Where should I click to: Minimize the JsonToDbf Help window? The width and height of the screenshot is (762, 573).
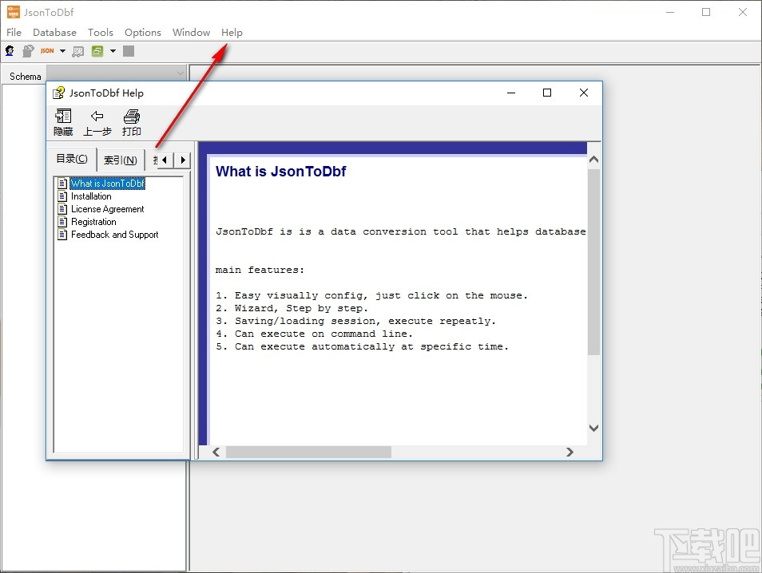point(511,93)
